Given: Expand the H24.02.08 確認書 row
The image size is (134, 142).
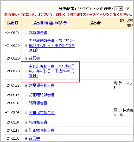Looking at the screenshot, I should pos(26,138).
